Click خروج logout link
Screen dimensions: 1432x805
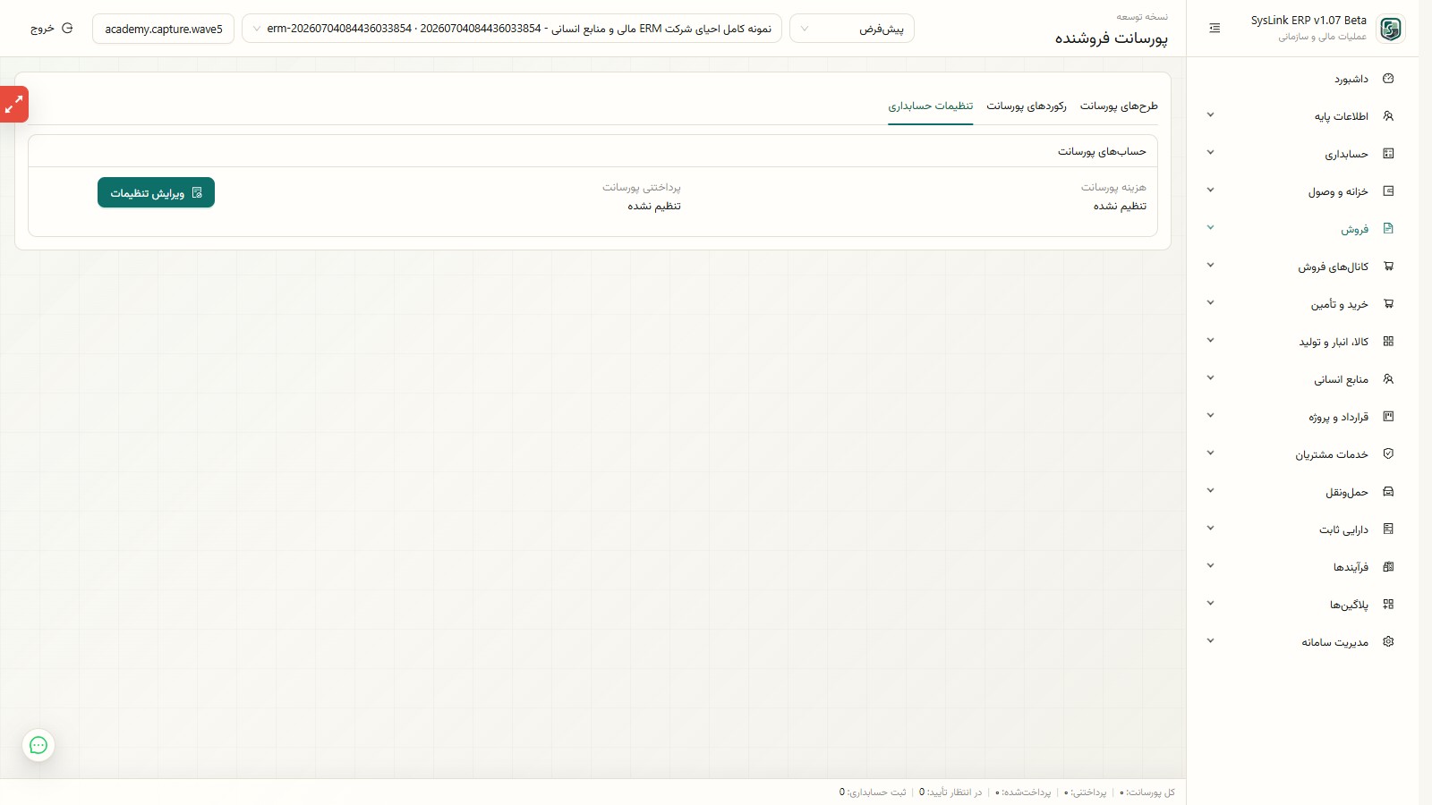pyautogui.click(x=42, y=29)
